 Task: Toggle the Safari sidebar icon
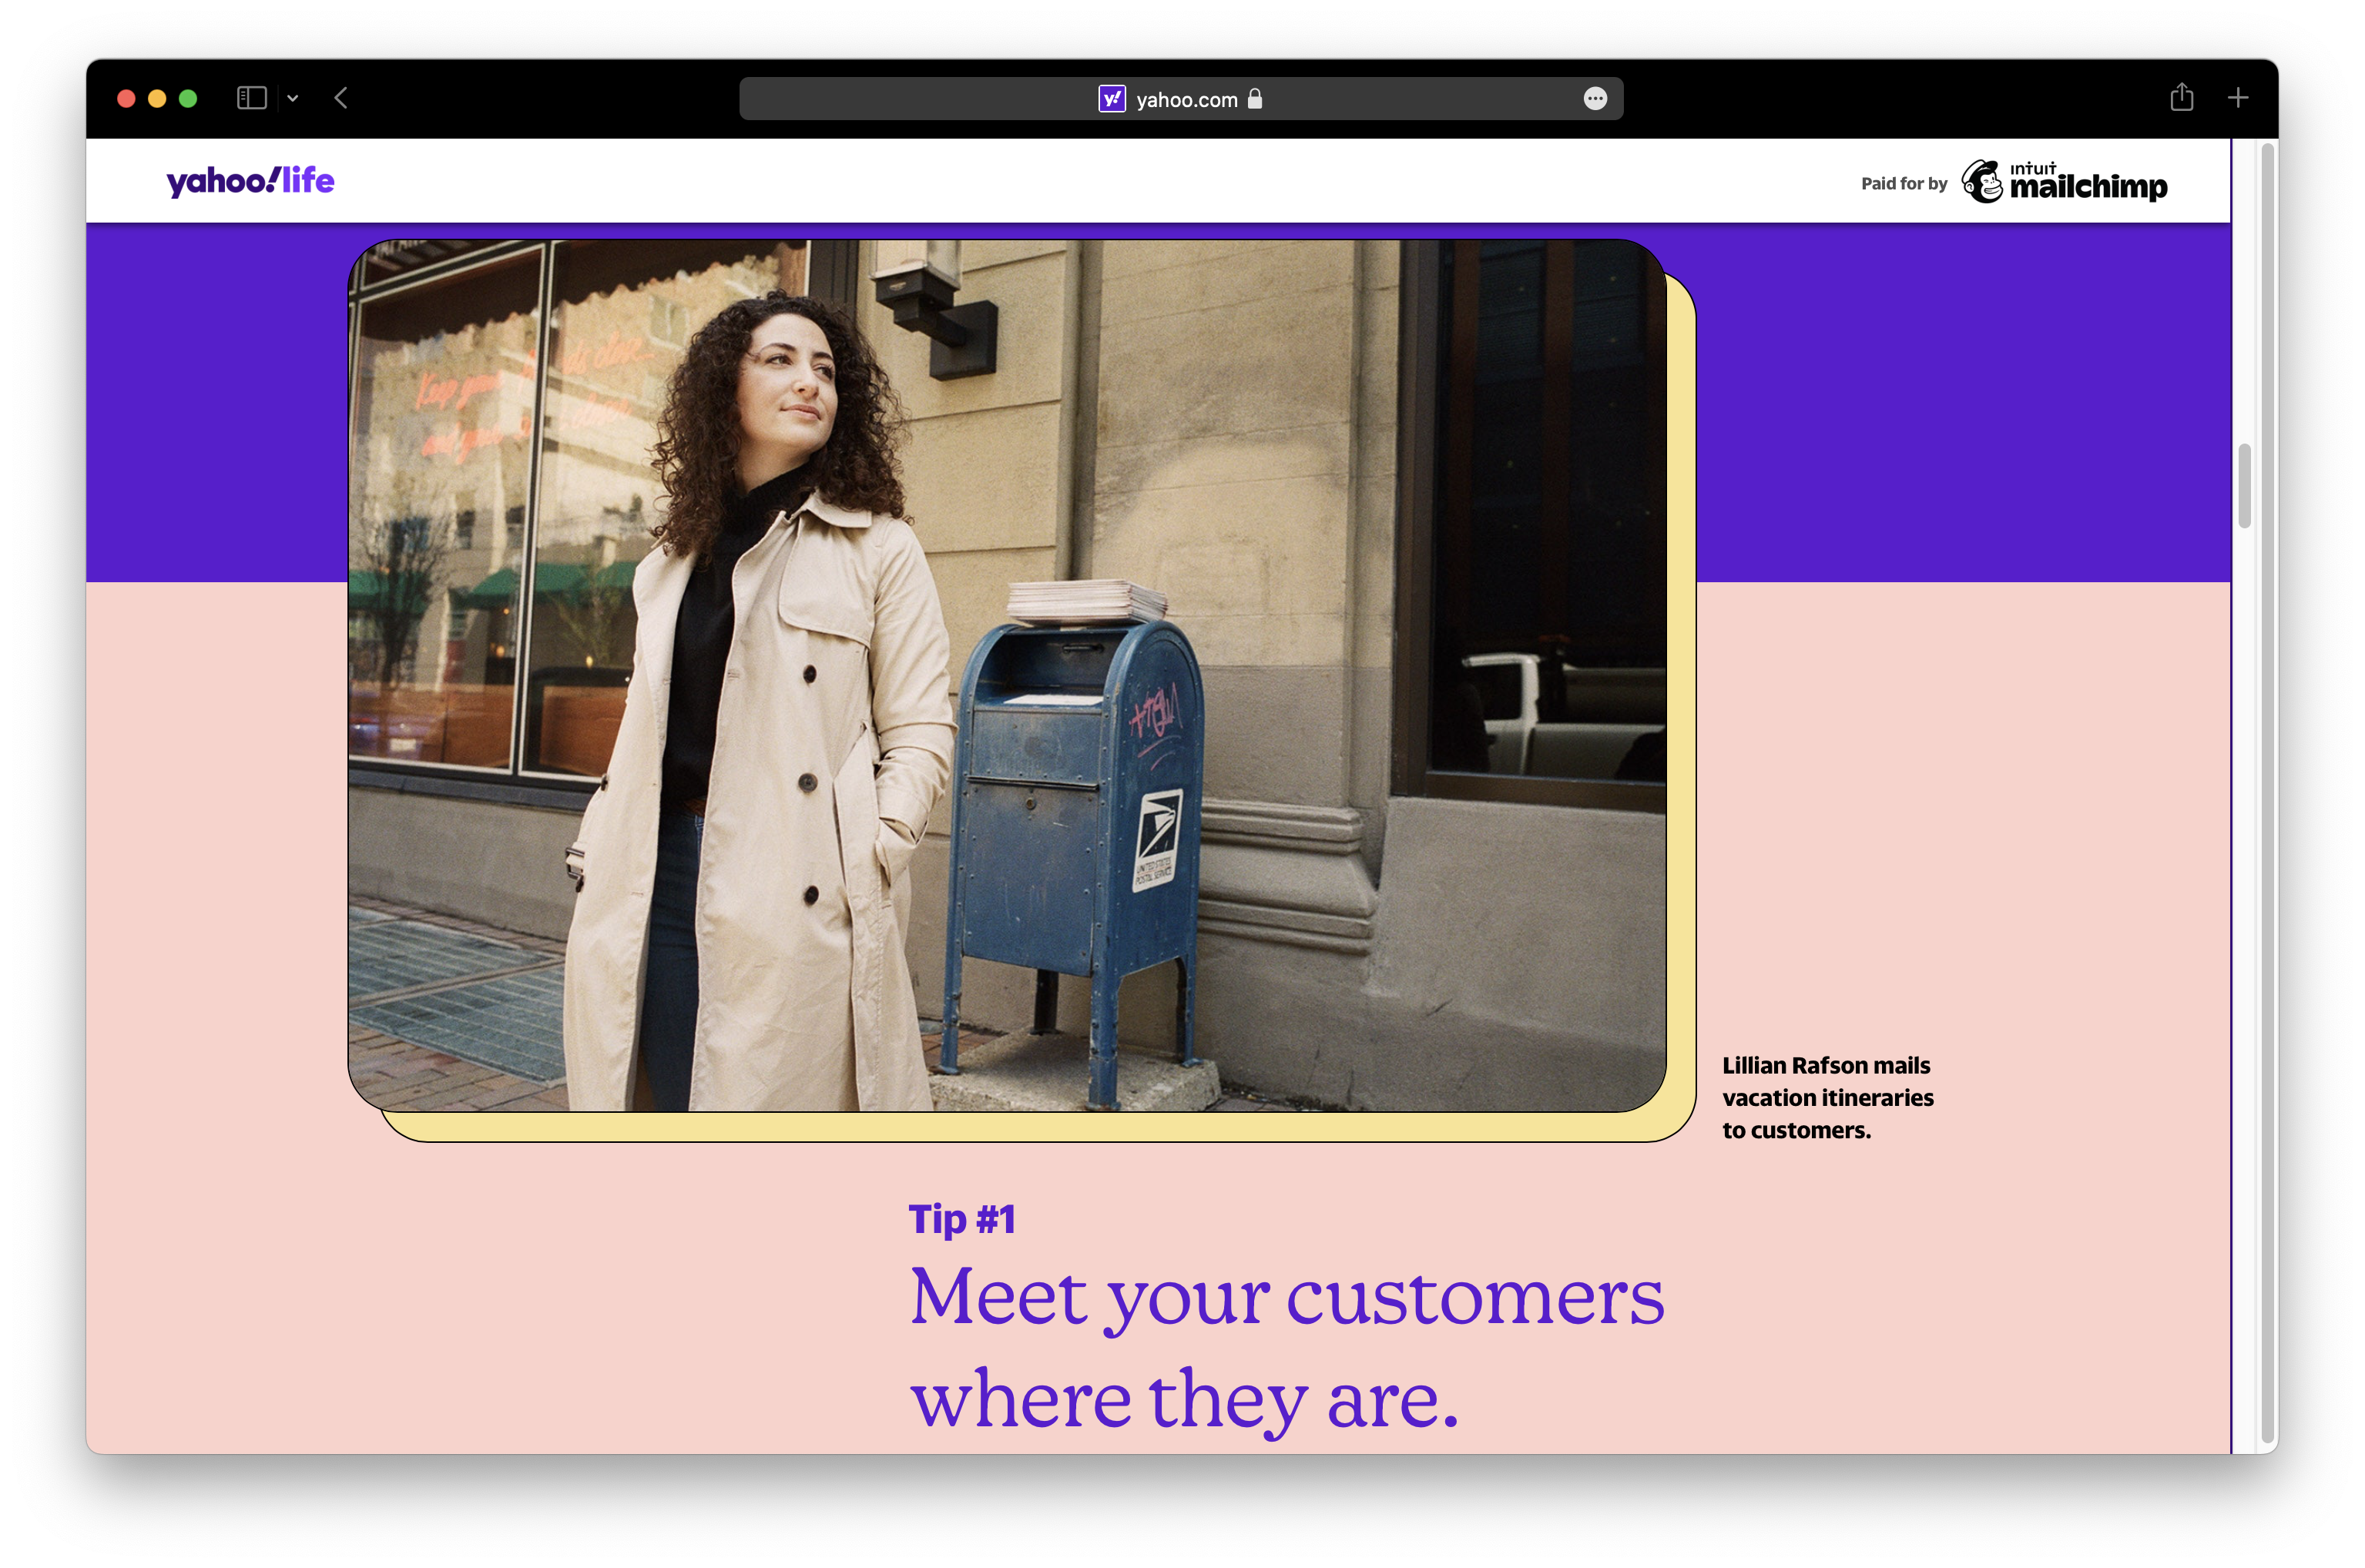(251, 98)
